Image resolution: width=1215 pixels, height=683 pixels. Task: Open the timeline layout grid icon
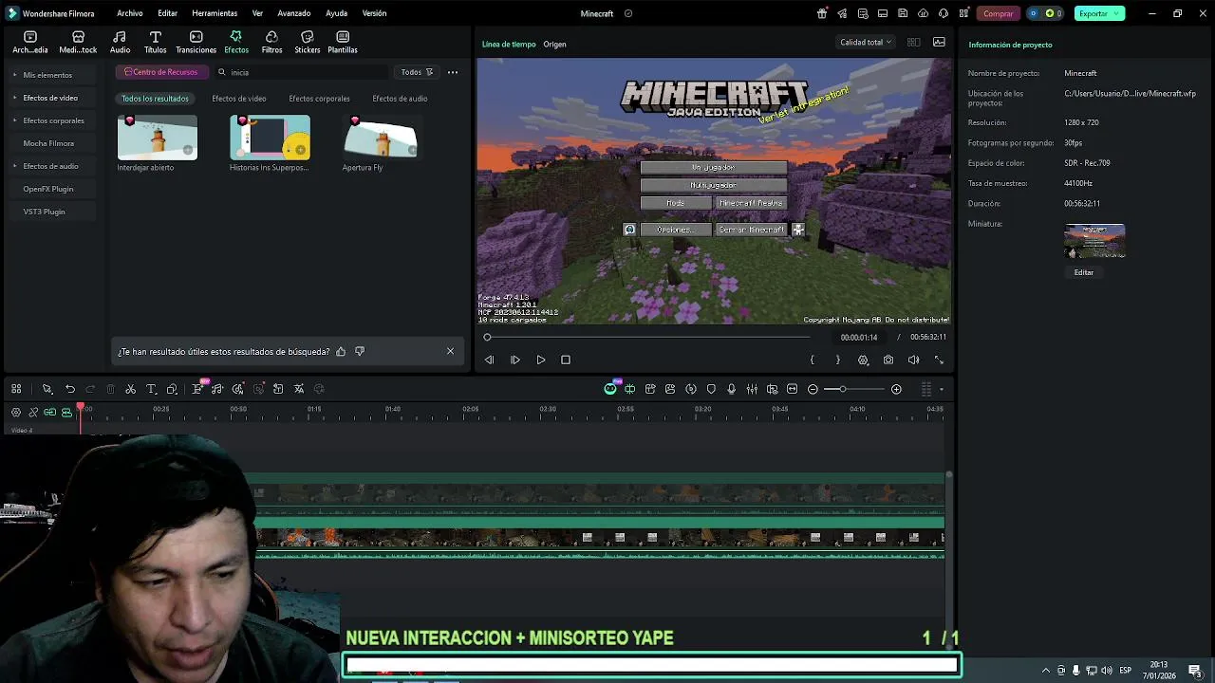16,389
